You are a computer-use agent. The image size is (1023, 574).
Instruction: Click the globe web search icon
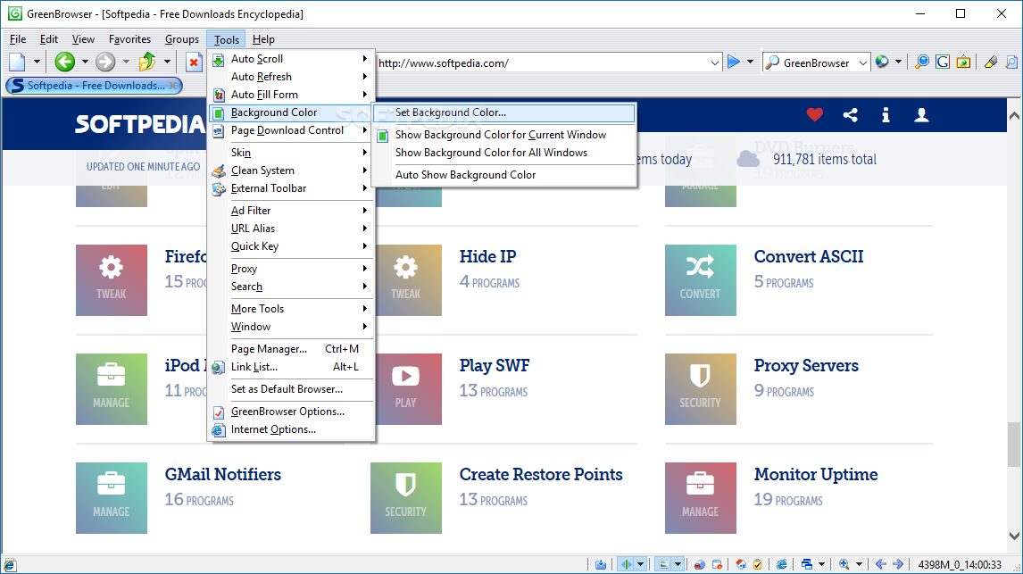(x=882, y=62)
